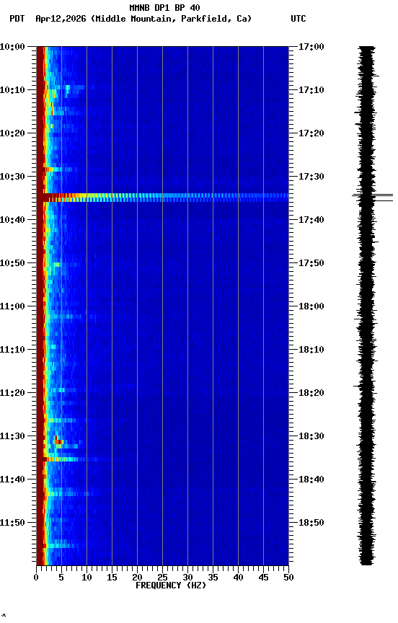Viewport: 398px width, 623px height.
Task: Click the '10:20' PDT time label
Action: 12,133
